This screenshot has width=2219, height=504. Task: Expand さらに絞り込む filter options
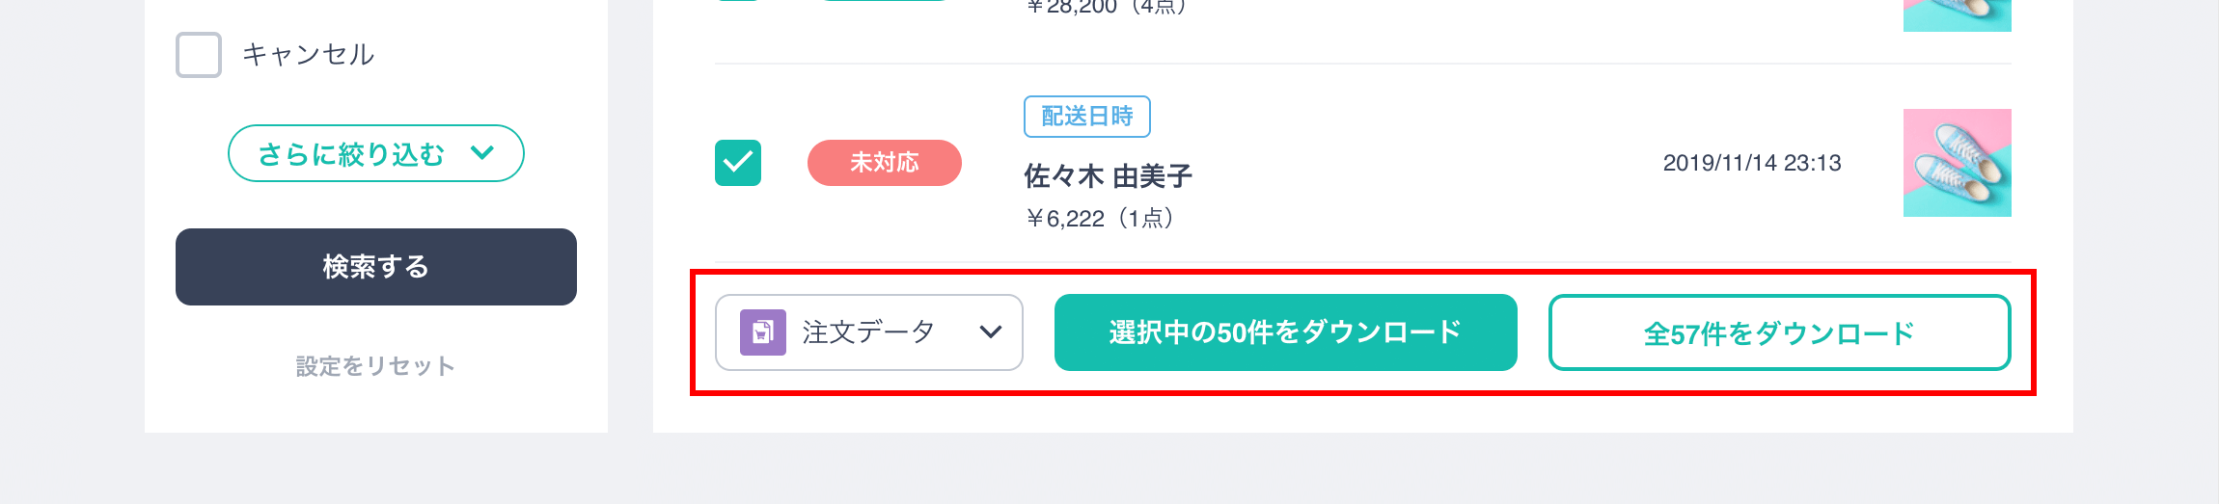376,153
